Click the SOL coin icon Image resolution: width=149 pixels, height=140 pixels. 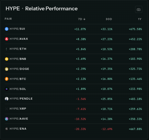[x=6, y=89]
